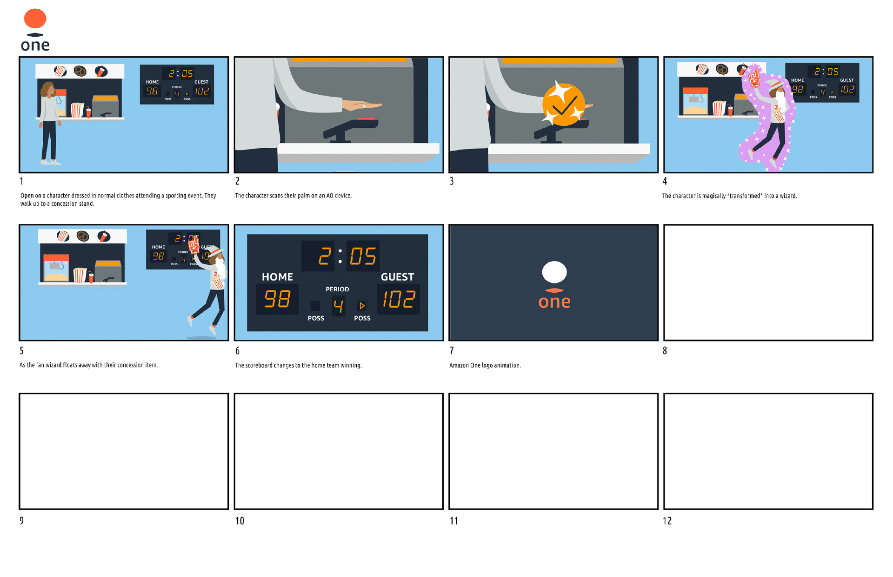Click the HOME label on the large scoreboard
The width and height of the screenshot is (893, 577).
277,277
